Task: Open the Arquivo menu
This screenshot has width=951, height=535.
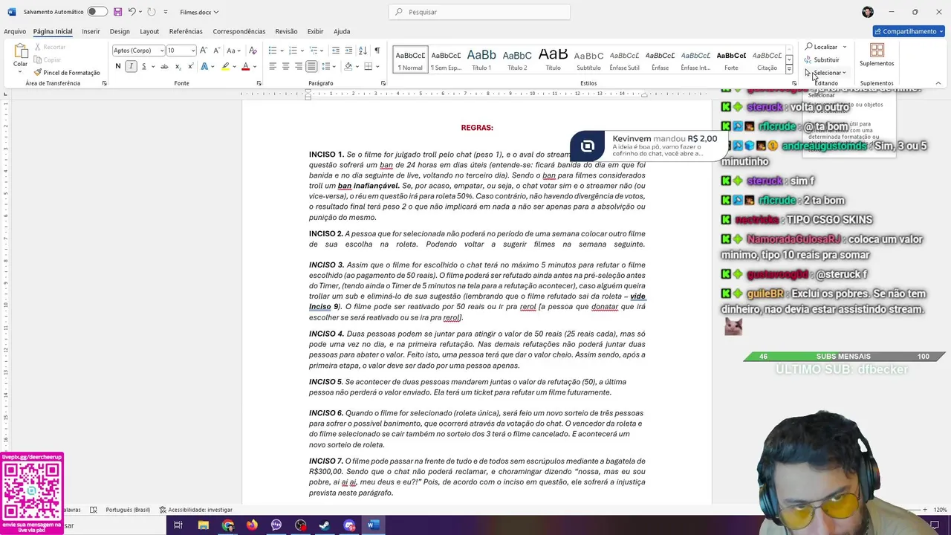Action: tap(15, 31)
